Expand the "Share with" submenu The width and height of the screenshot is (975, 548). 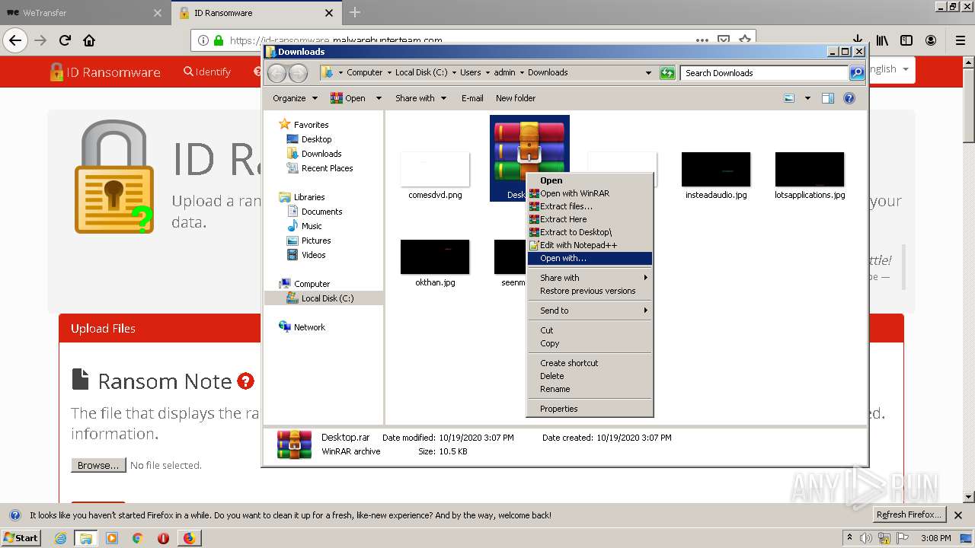click(x=590, y=278)
